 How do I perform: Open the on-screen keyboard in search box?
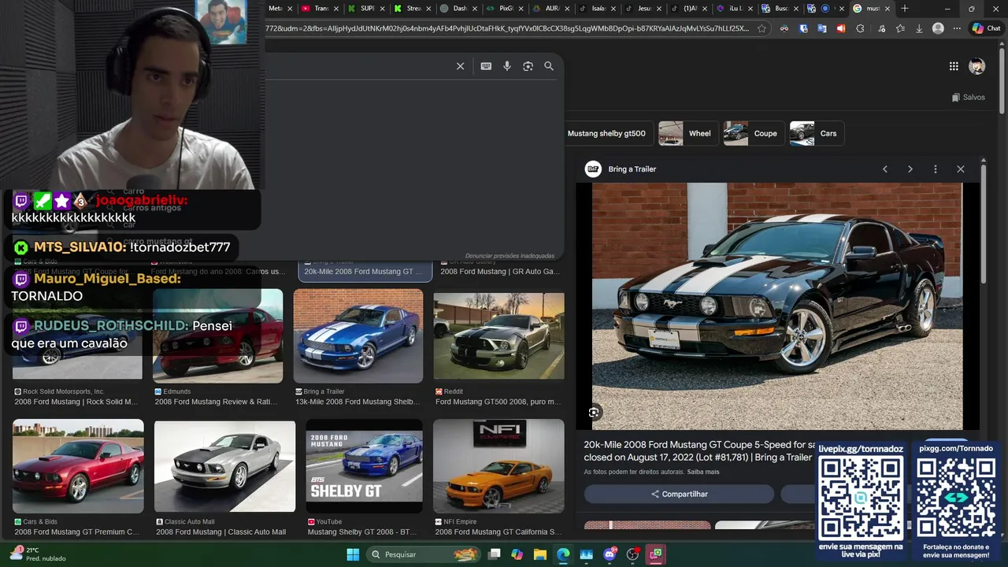coord(486,66)
